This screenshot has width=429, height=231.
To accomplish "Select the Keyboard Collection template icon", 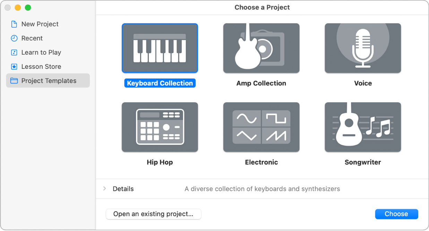I will coord(160,48).
